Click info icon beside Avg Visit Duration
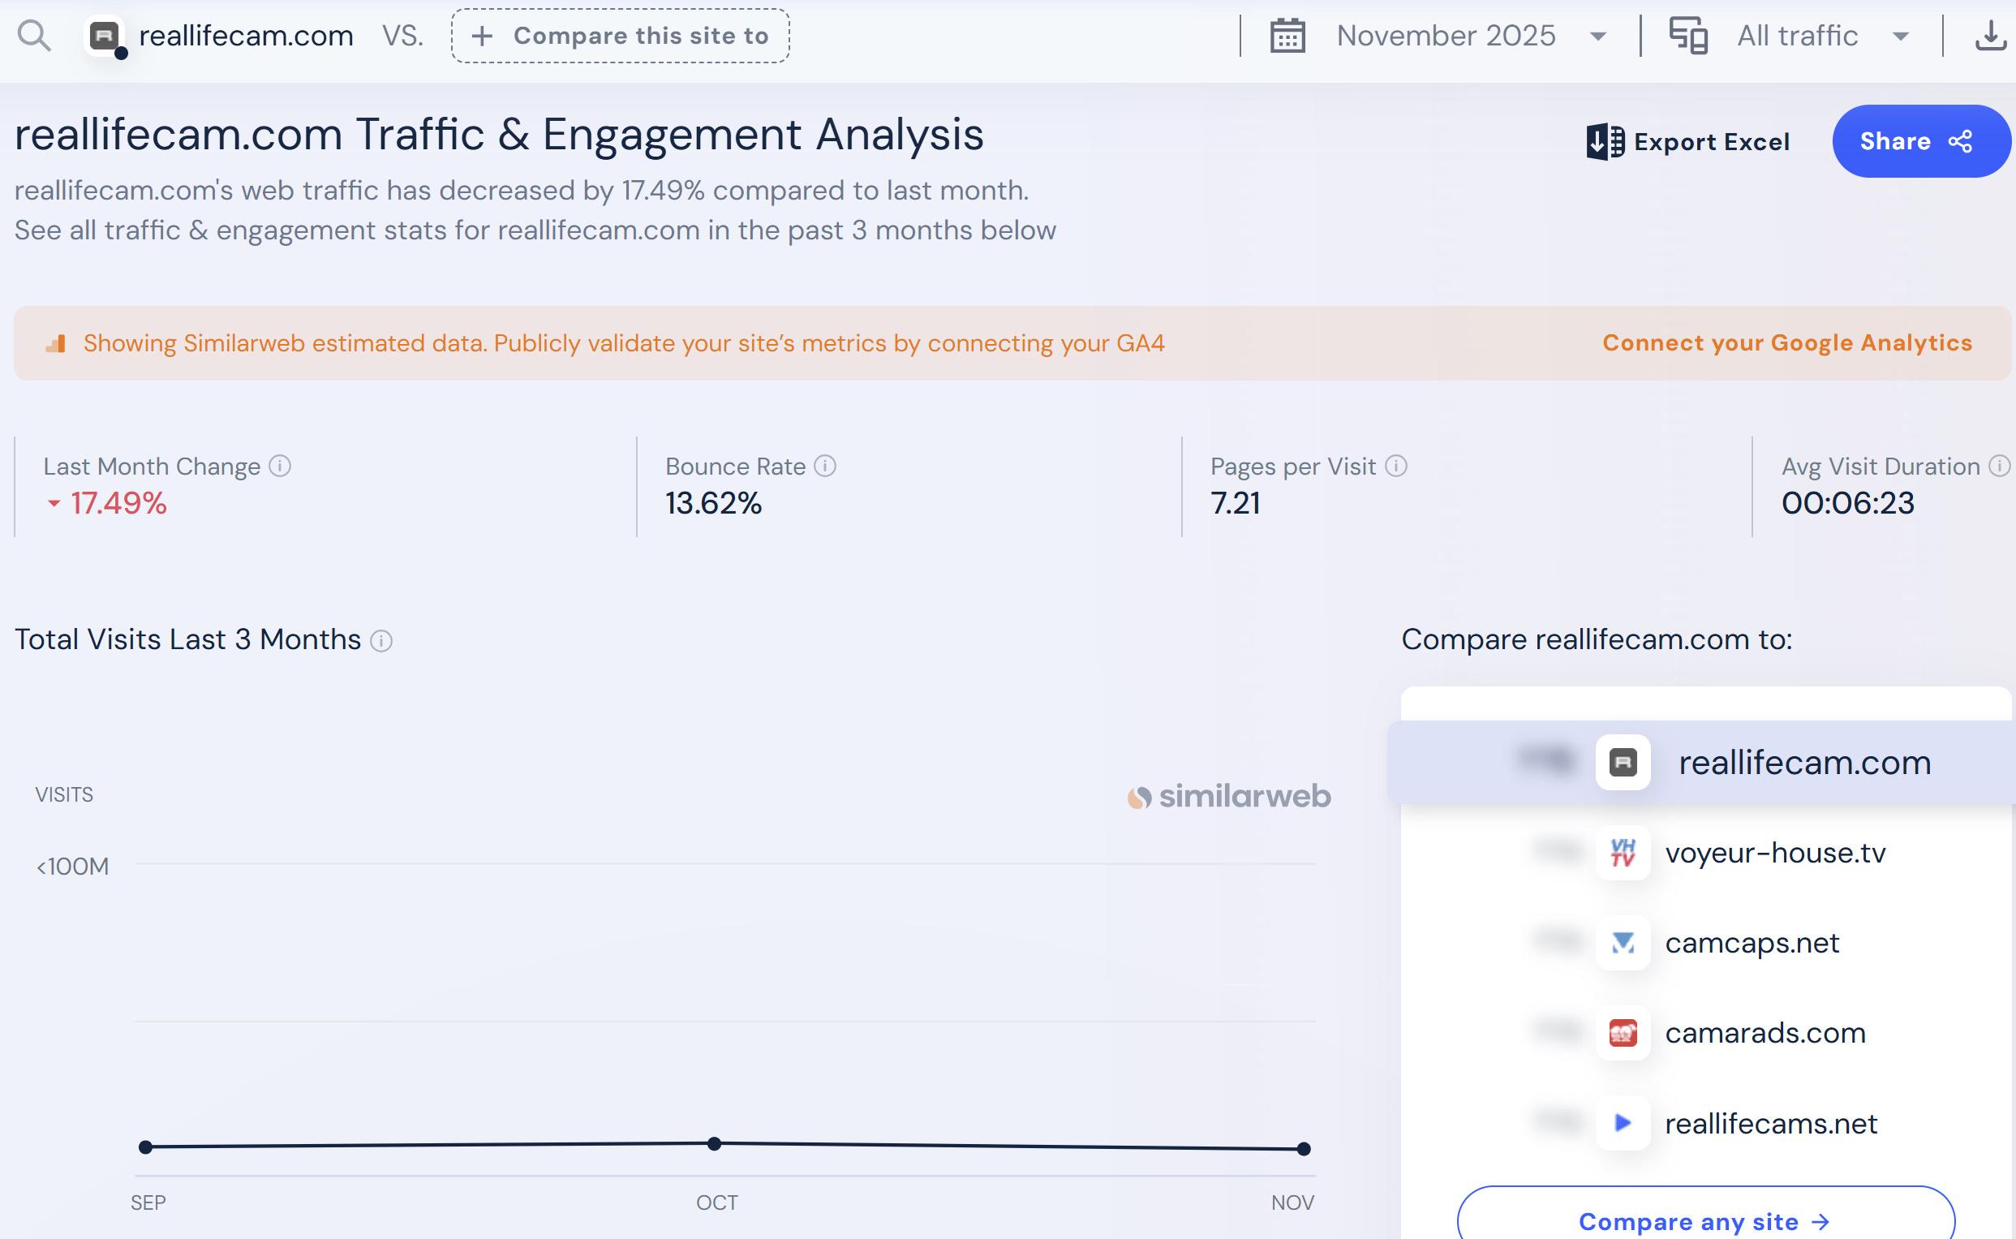Screen dimensions: 2016x1239 click(x=2000, y=467)
